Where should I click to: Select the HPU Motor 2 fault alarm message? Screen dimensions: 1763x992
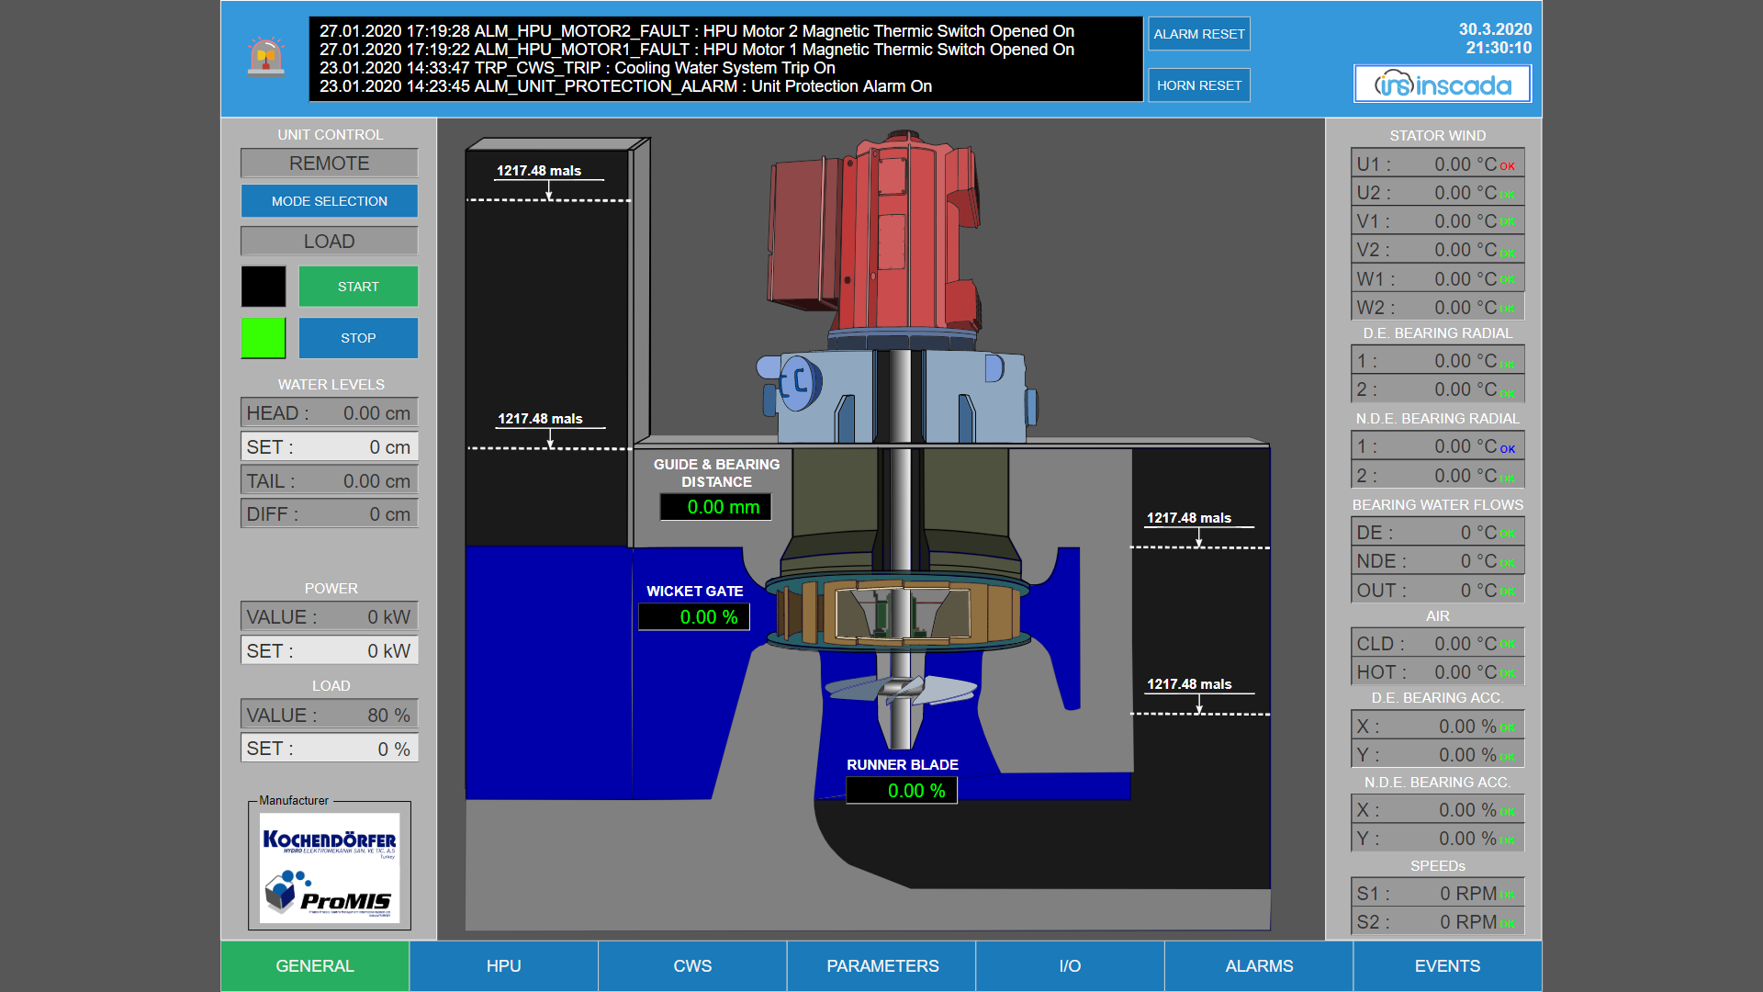[695, 30]
